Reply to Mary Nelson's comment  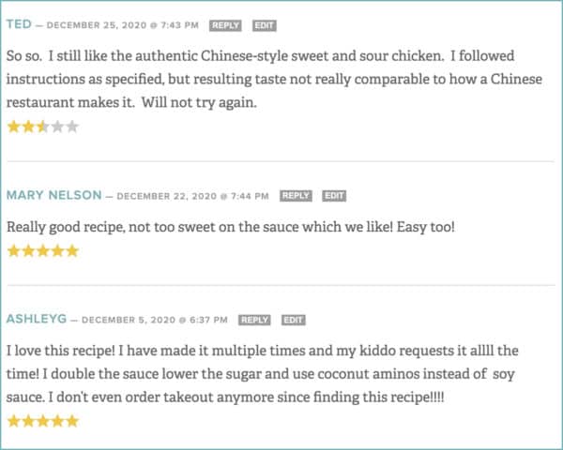click(x=296, y=196)
